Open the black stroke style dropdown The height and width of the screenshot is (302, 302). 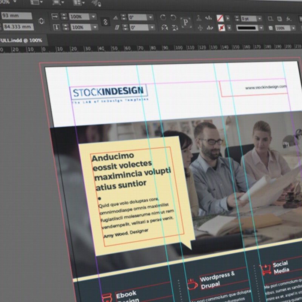[x=261, y=28]
